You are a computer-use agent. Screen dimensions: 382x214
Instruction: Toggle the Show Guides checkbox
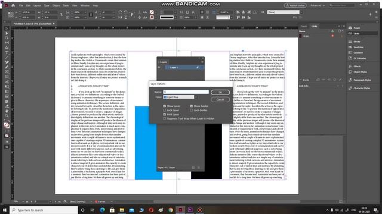click(192, 106)
